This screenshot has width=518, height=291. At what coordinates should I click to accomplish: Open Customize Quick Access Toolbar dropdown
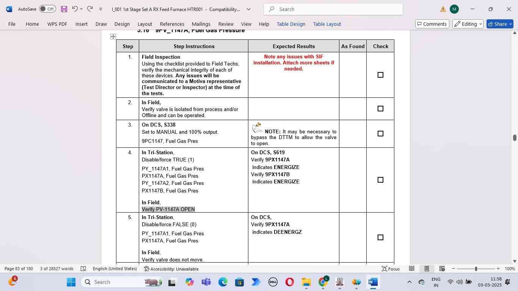tap(100, 9)
